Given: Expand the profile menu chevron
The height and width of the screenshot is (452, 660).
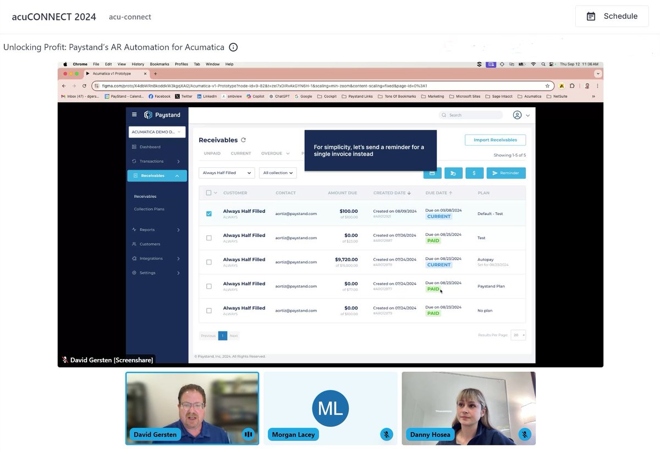Looking at the screenshot, I should tap(528, 115).
